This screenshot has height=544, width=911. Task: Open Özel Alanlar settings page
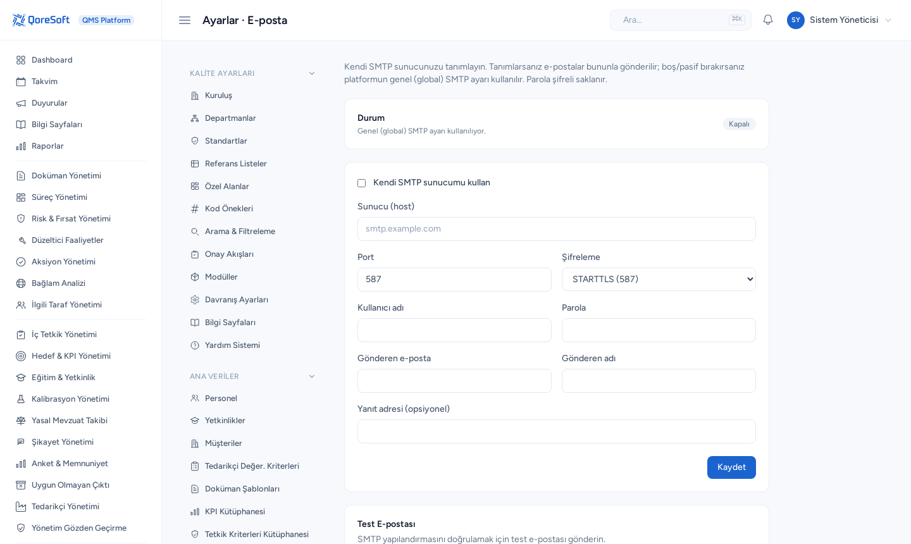(253, 187)
